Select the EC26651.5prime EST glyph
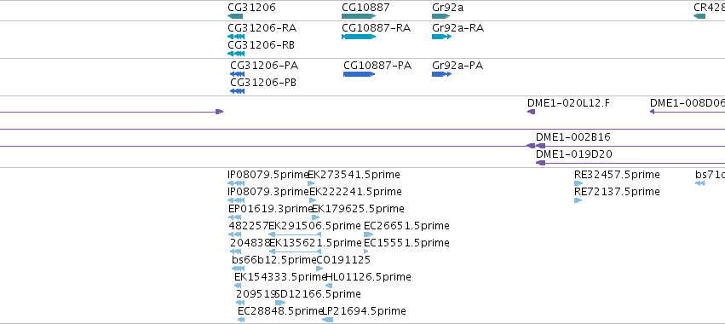Image resolution: width=725 pixels, height=324 pixels. 369,234
